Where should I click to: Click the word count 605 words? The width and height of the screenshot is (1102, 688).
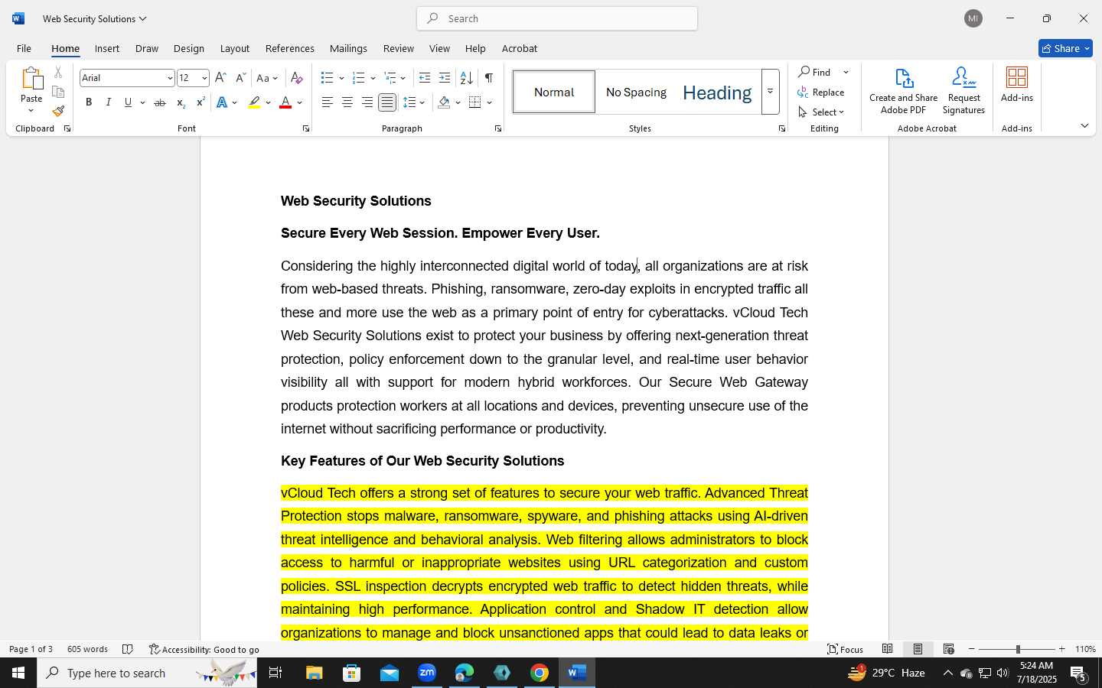pyautogui.click(x=87, y=649)
